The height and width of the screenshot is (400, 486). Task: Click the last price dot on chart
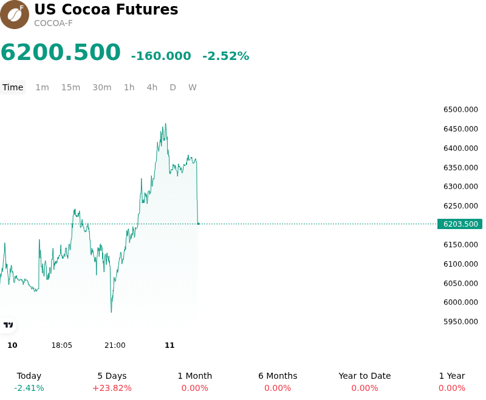(199, 224)
